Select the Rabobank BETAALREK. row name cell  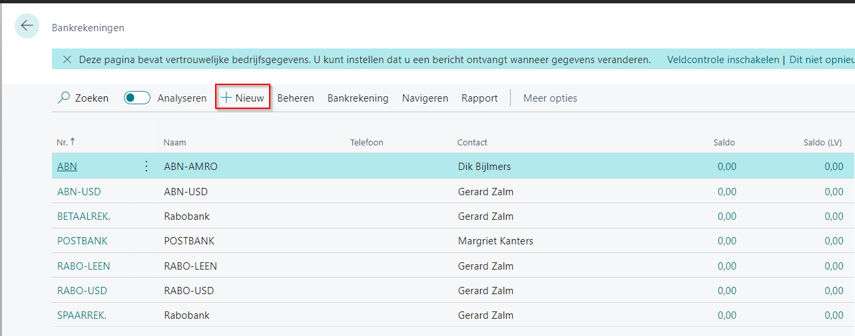tap(187, 216)
